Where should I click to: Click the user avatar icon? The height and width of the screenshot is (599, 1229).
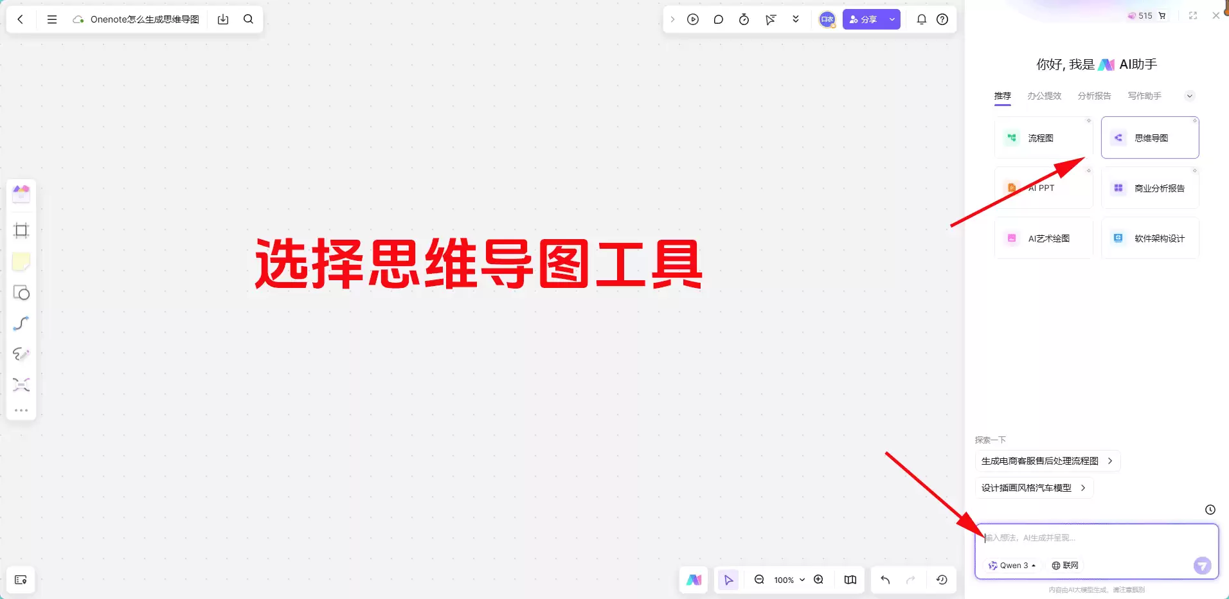tap(827, 19)
